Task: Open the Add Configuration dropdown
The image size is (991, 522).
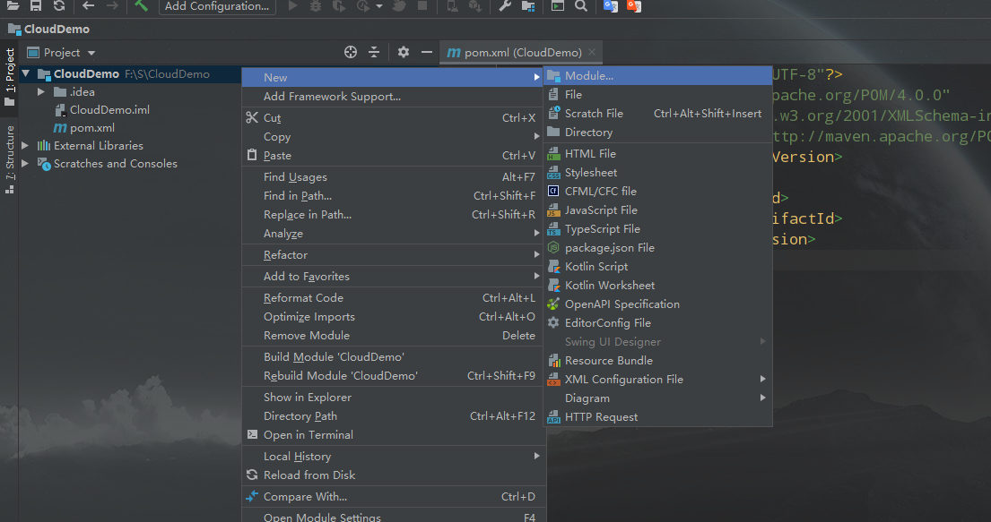Action: (217, 6)
